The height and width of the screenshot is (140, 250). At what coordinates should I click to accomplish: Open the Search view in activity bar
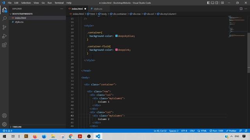[x=4, y=19]
